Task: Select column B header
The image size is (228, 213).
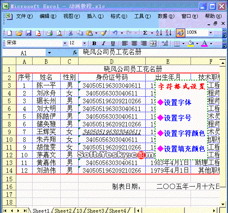Action: tap(46, 61)
